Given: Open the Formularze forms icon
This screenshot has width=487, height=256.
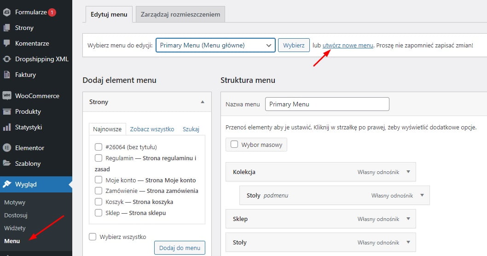Looking at the screenshot, I should point(6,12).
